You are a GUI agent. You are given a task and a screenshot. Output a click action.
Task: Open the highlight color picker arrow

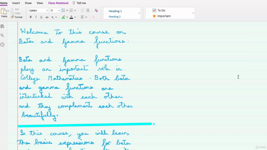coord(67,17)
